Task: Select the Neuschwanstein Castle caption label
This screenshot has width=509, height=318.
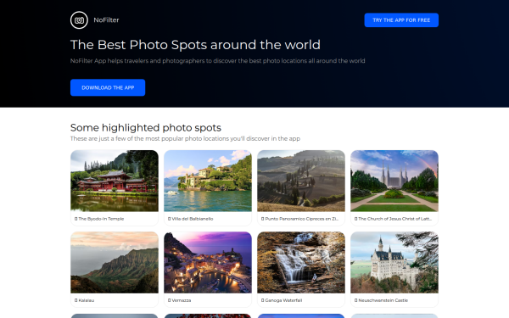Action: coord(383,300)
